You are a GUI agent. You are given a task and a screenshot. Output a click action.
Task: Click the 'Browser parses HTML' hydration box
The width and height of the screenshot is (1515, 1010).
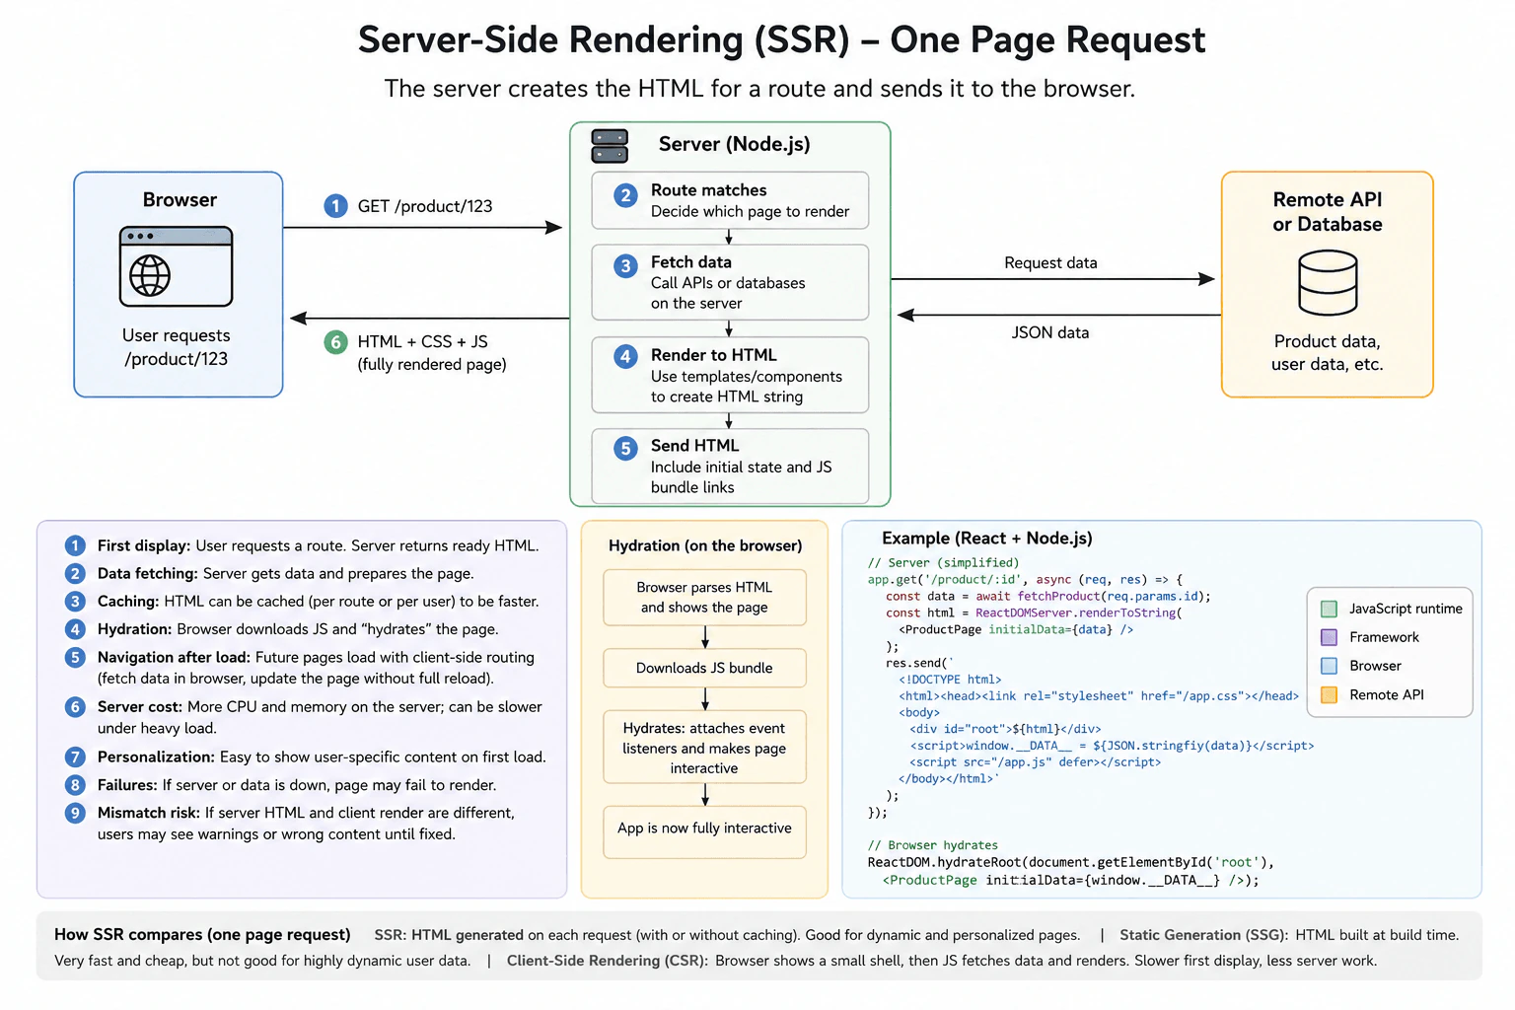click(704, 598)
